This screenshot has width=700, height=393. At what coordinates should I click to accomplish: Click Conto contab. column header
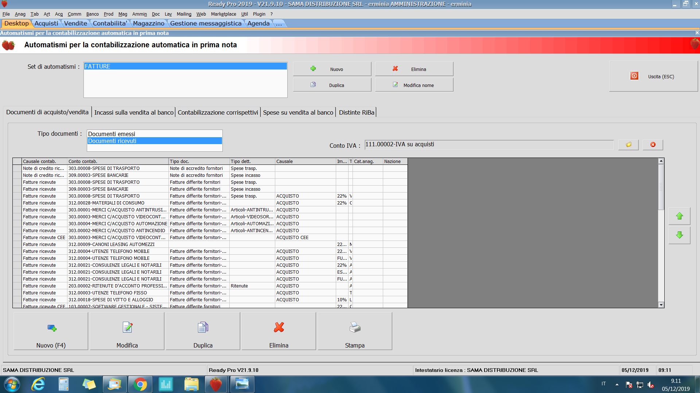pos(118,161)
